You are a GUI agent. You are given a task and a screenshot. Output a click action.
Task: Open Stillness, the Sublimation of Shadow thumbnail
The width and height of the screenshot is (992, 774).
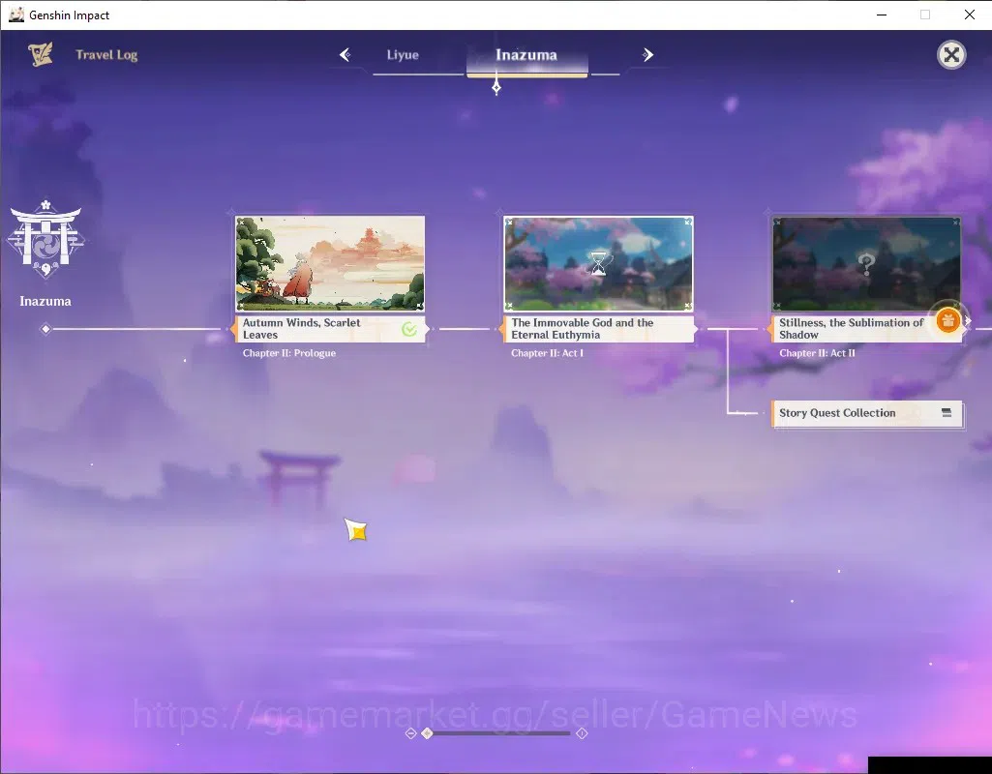(x=866, y=263)
